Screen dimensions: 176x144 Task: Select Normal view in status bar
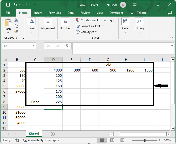[102, 140]
